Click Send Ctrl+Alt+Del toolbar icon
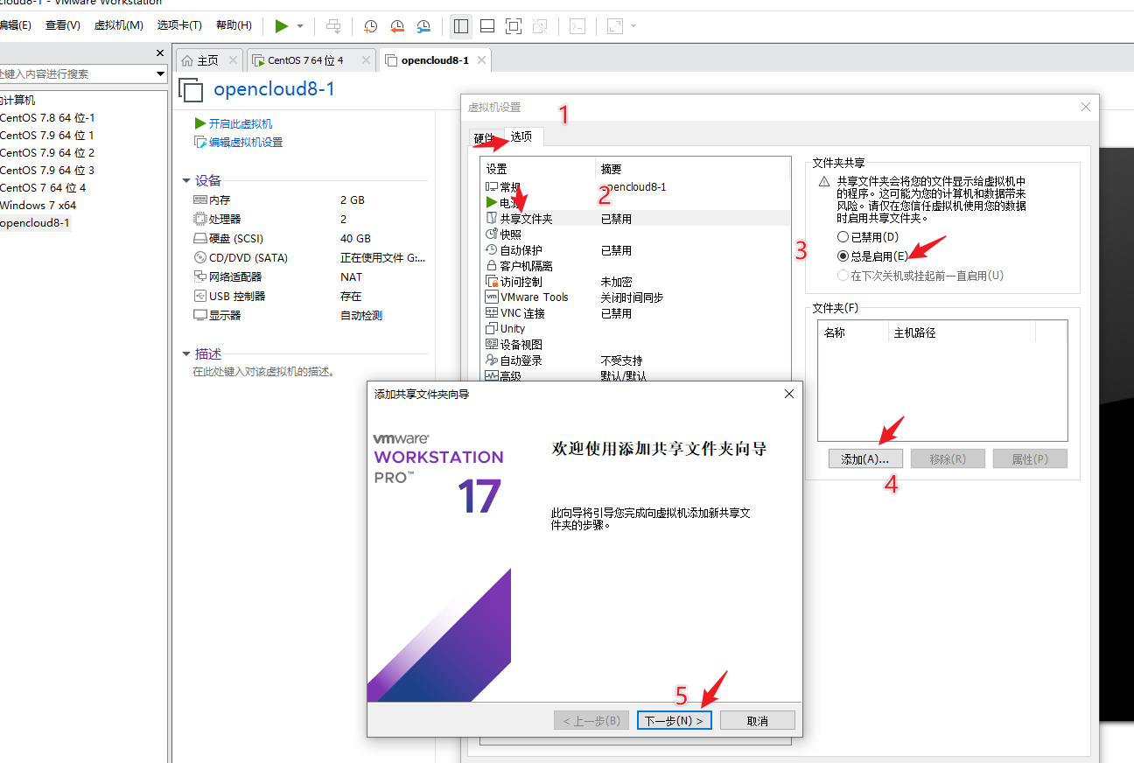 [x=333, y=26]
